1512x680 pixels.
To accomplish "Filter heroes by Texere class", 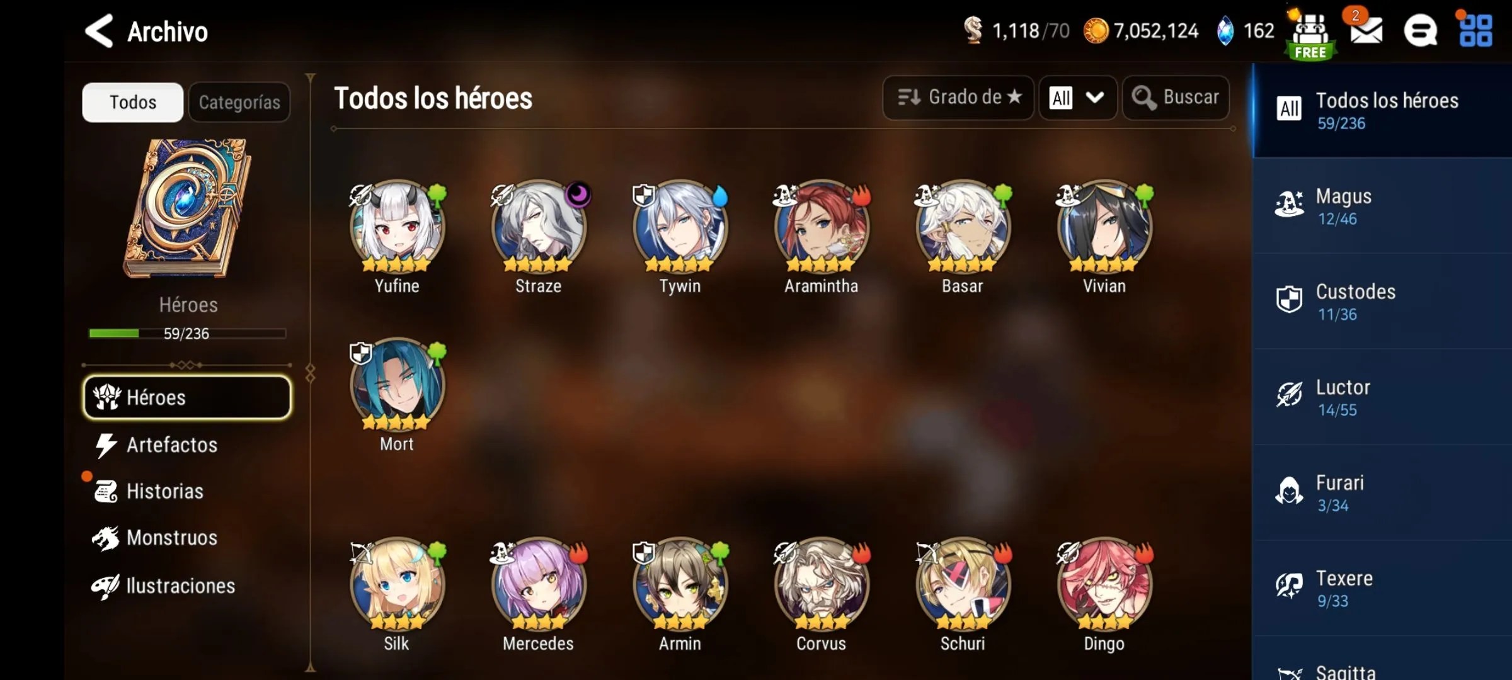I will tap(1382, 589).
